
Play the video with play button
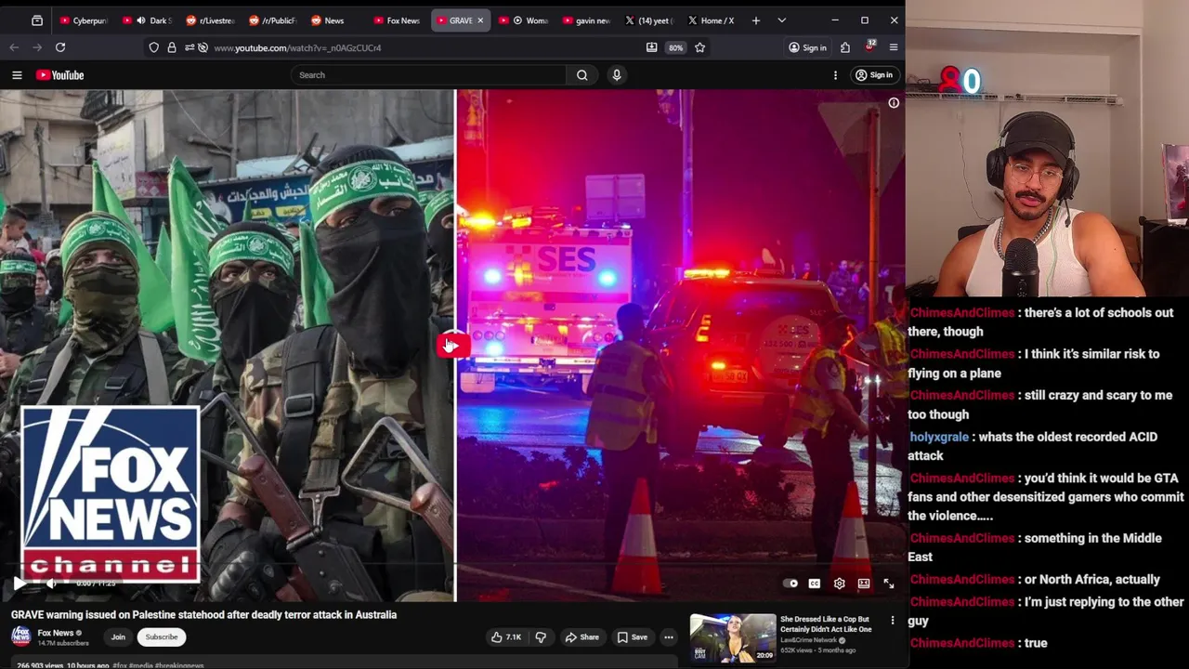(x=19, y=584)
